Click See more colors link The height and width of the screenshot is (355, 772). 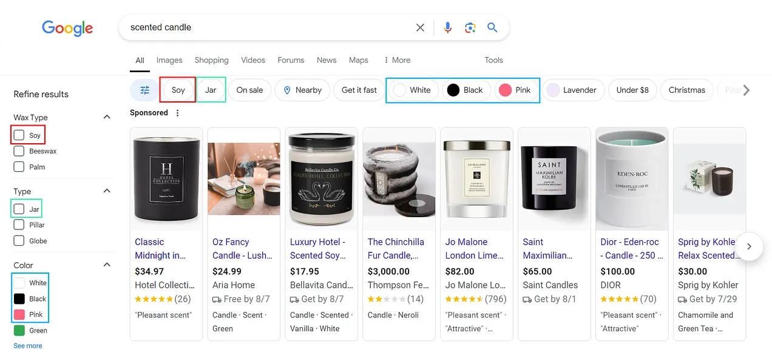tap(28, 346)
